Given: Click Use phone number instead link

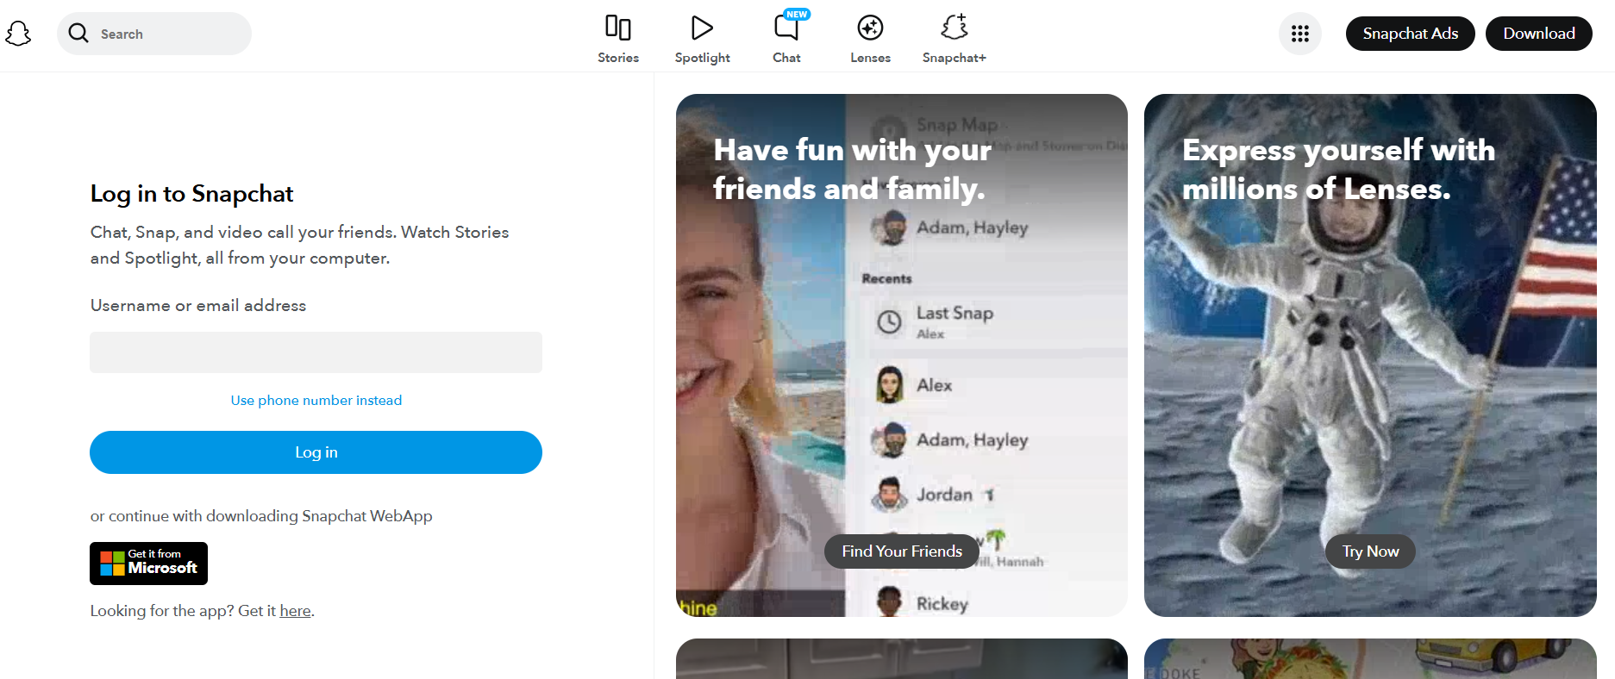Looking at the screenshot, I should pyautogui.click(x=316, y=400).
